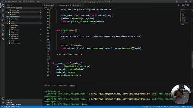Click the editor vertical scrollbar
The height and width of the screenshot is (108, 193).
192,59
